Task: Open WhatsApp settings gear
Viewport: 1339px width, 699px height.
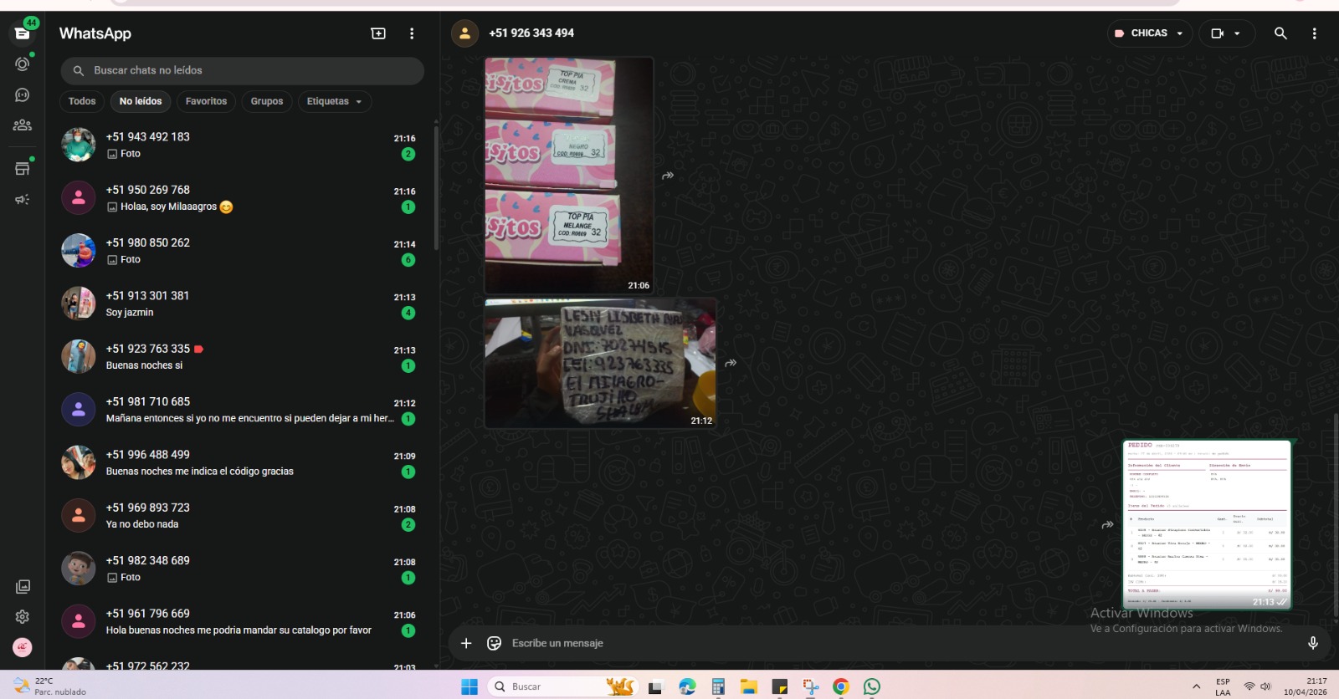Action: pos(23,617)
